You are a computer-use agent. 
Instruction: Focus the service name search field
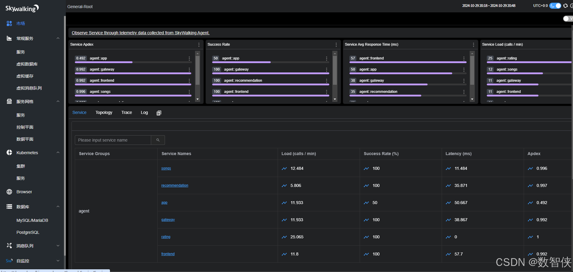(113, 140)
